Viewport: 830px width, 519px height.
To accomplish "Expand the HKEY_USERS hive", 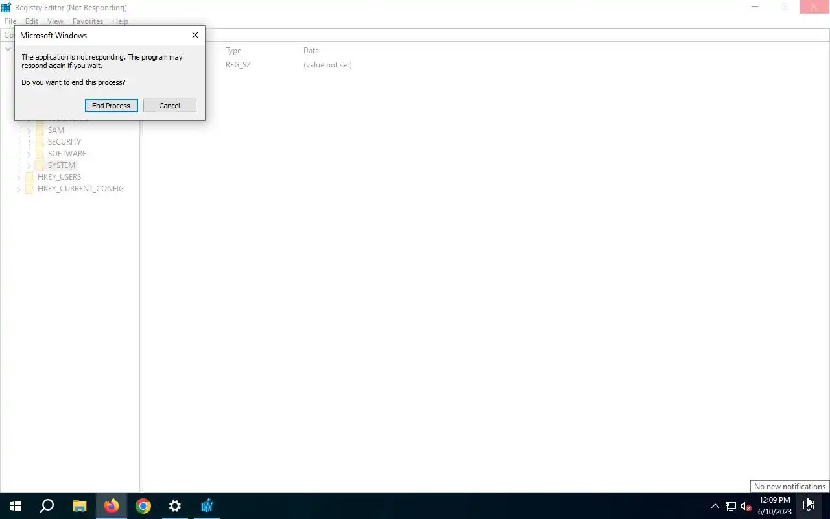I will (18, 177).
